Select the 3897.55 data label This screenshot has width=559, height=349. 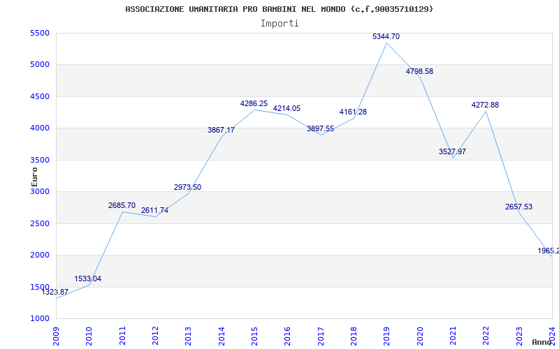coord(321,129)
